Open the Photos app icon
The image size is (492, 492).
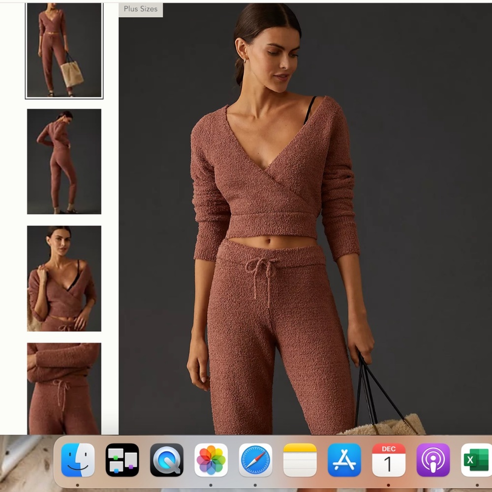coord(211,461)
